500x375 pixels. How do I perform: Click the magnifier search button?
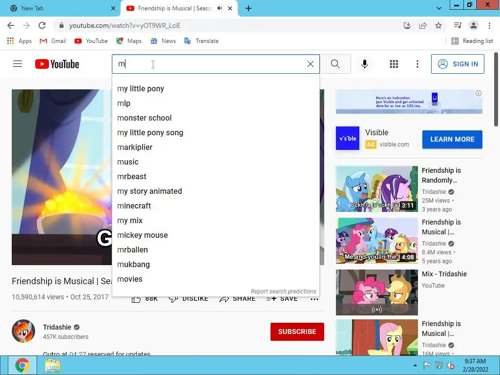point(335,64)
